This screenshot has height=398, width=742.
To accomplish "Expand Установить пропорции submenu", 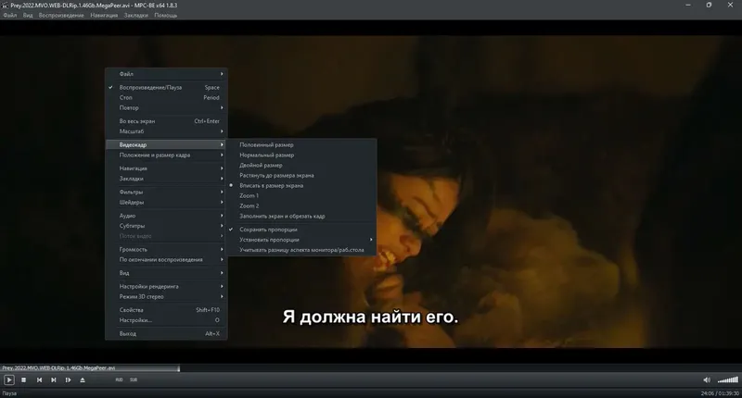I will (x=301, y=240).
